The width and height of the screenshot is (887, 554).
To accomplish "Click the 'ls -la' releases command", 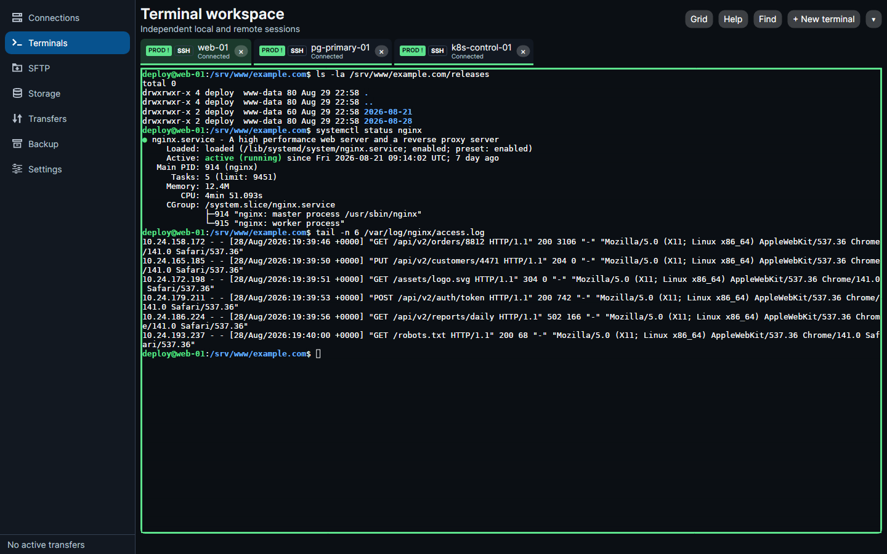I will coord(403,74).
